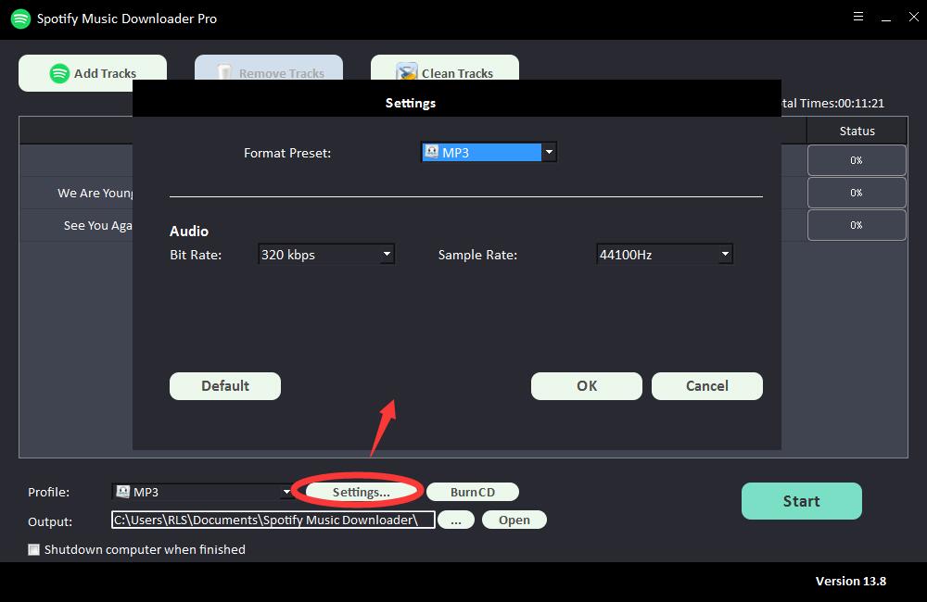Click the Status column header

pos(857,131)
